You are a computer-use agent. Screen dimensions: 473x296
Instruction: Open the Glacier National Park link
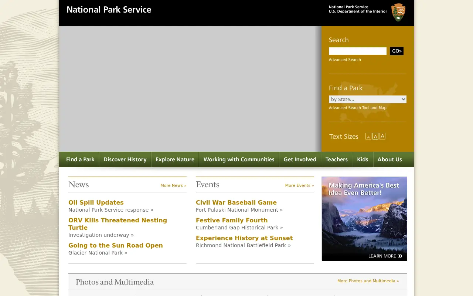click(x=98, y=253)
